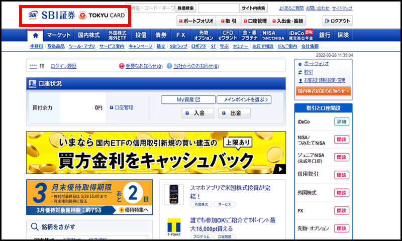Click the SBI証券 logo
Screen dimensions: 402x241
(x=52, y=16)
